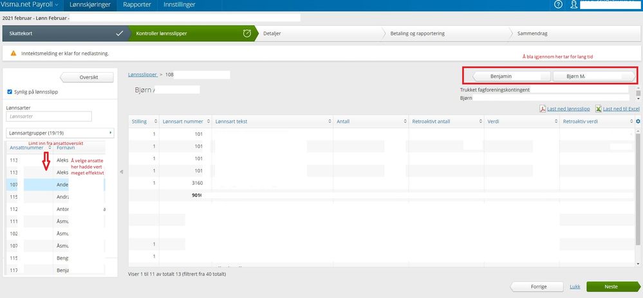Image resolution: width=643 pixels, height=298 pixels.
Task: Toggle Synlig på lønnsslipp checkbox
Action: coord(10,92)
